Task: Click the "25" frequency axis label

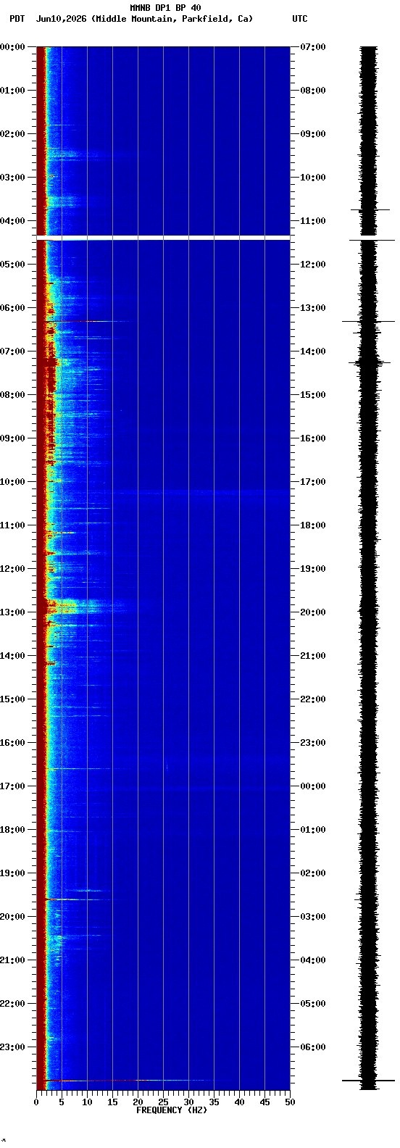Action: coord(163,1102)
